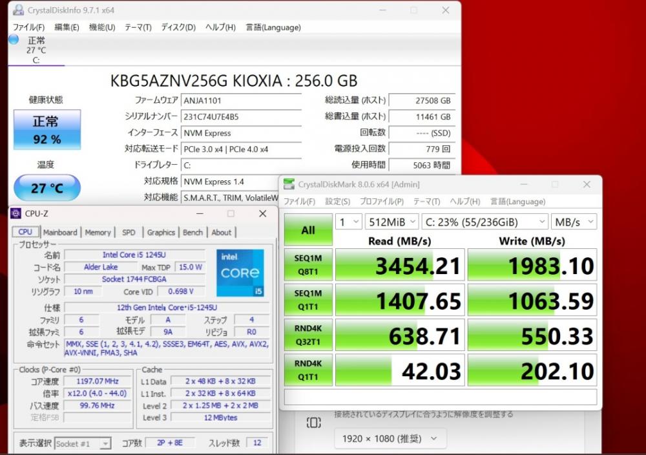Click the NVM Express interface field
This screenshot has height=455, width=646.
pos(242,132)
